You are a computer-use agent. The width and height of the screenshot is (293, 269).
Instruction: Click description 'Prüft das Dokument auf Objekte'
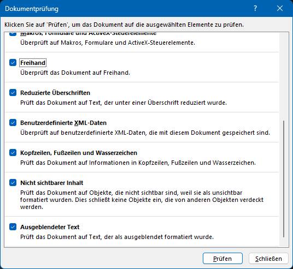(x=142, y=200)
